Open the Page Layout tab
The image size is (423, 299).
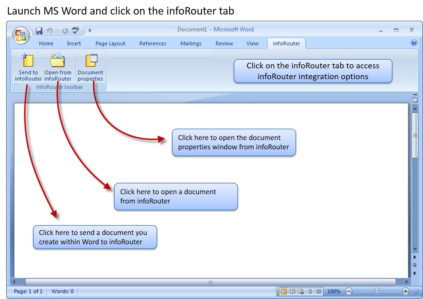coord(110,44)
